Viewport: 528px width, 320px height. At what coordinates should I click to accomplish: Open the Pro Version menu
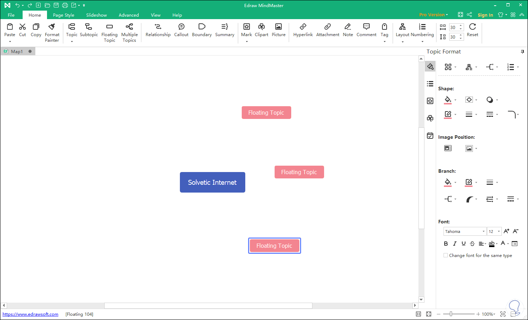[x=434, y=15]
